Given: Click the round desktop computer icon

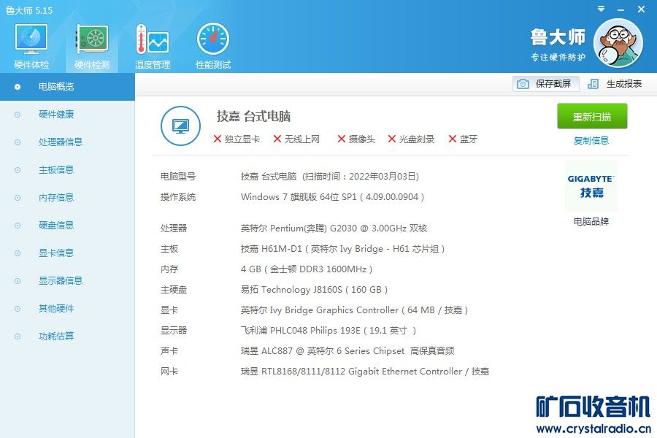Looking at the screenshot, I should (x=180, y=126).
